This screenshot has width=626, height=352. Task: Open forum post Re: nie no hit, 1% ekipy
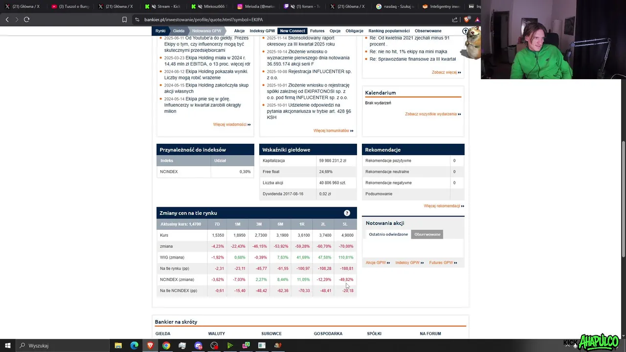coord(408,51)
